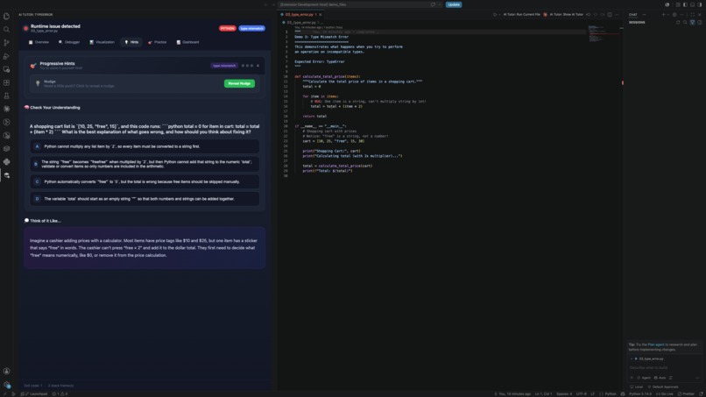Click the split editor icon
Viewport: 706px width, 397px height.
coord(610,14)
